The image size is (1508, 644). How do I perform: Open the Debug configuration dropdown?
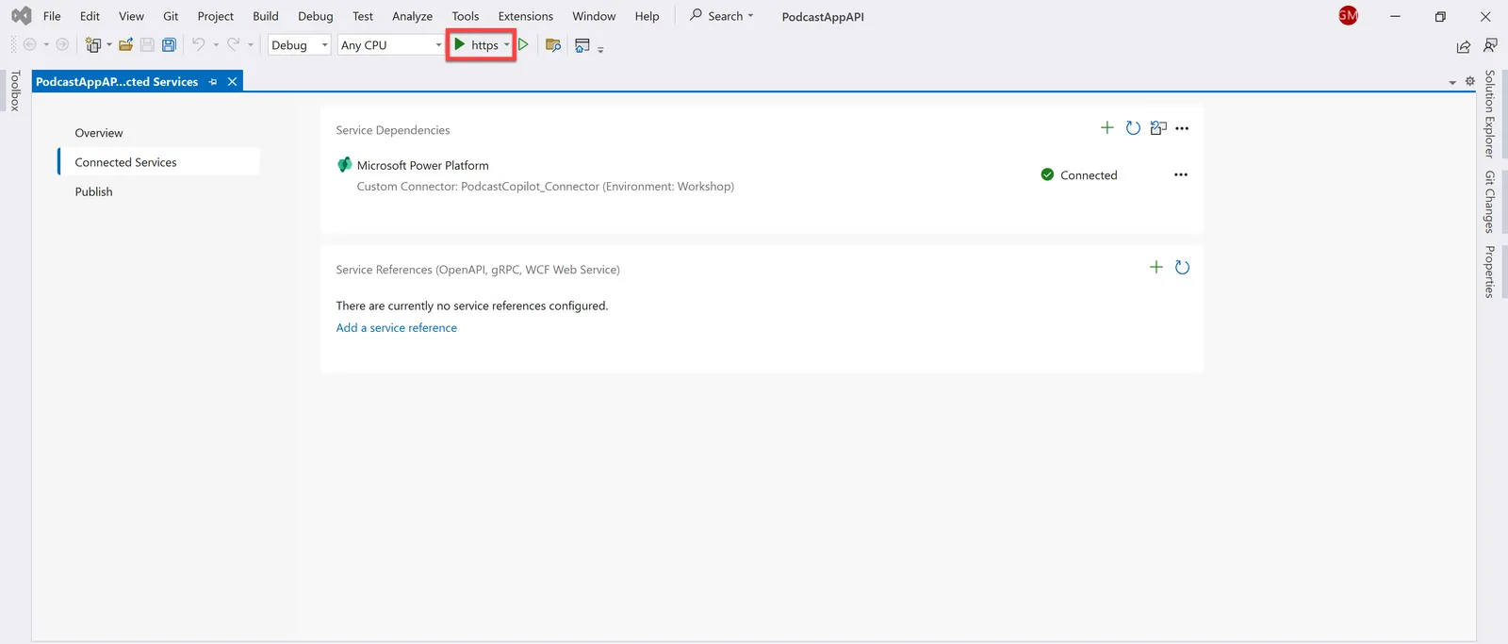[300, 44]
